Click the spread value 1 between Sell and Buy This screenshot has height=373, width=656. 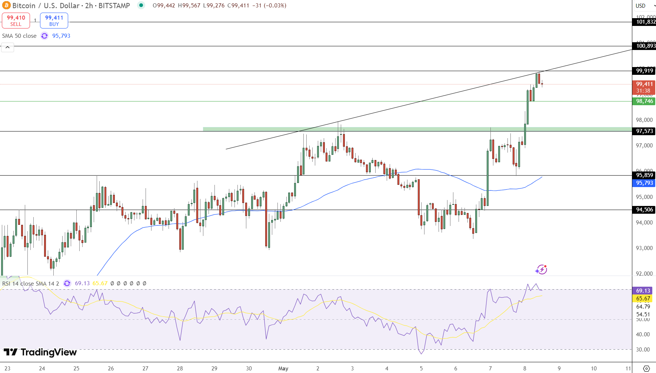35,21
